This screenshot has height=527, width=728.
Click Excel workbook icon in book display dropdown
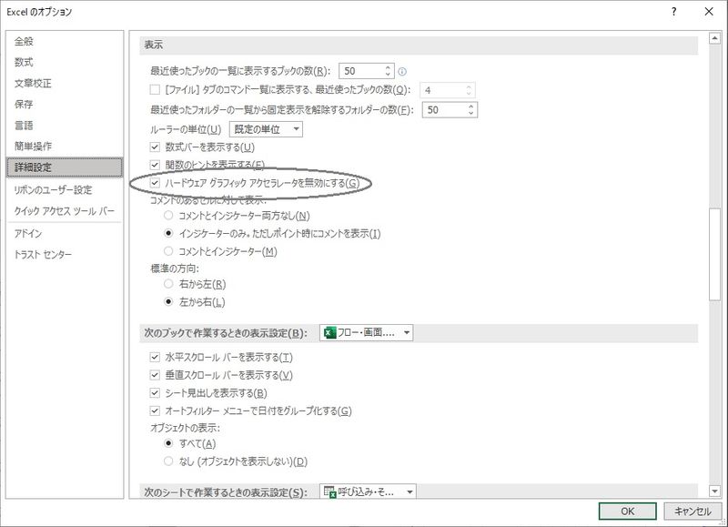[x=330, y=333]
